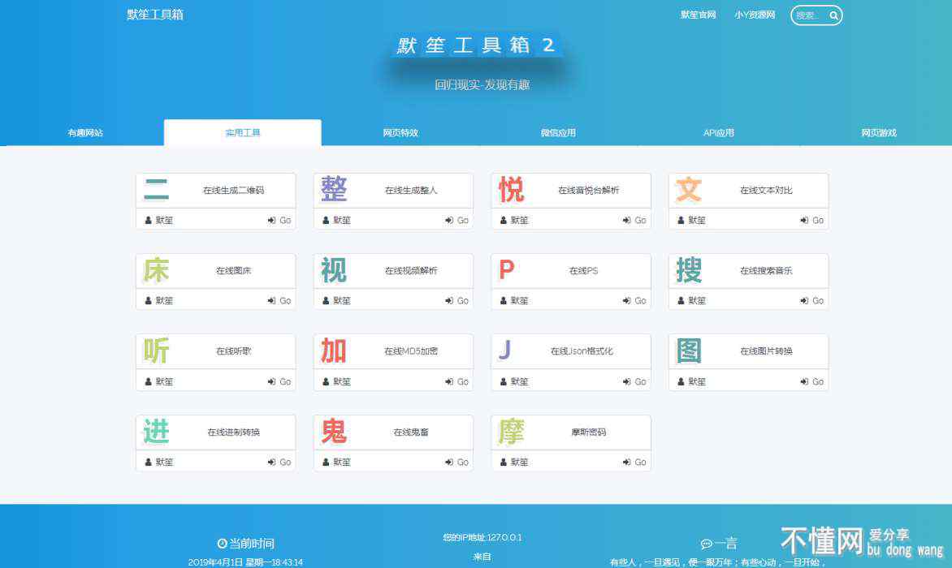
Task: Click the 默笙工具箱 2 banner title
Action: [x=475, y=45]
